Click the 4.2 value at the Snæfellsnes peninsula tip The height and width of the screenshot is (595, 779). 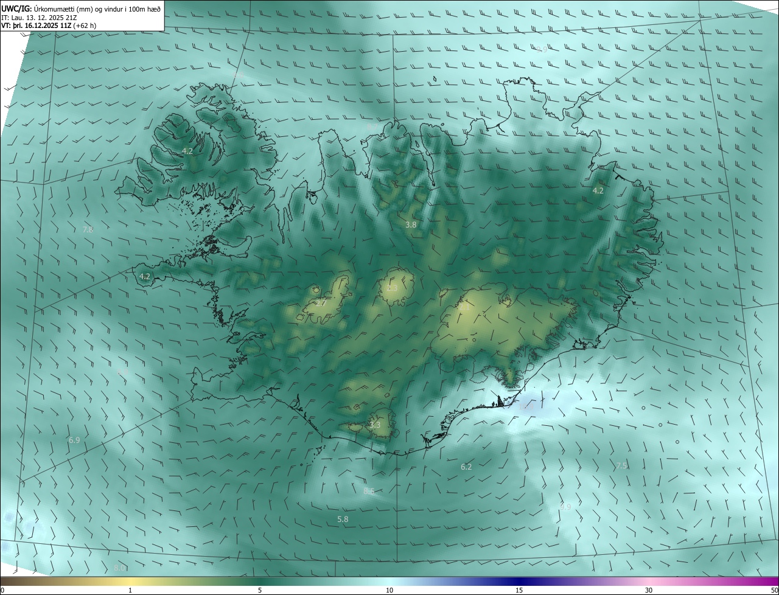(x=144, y=276)
